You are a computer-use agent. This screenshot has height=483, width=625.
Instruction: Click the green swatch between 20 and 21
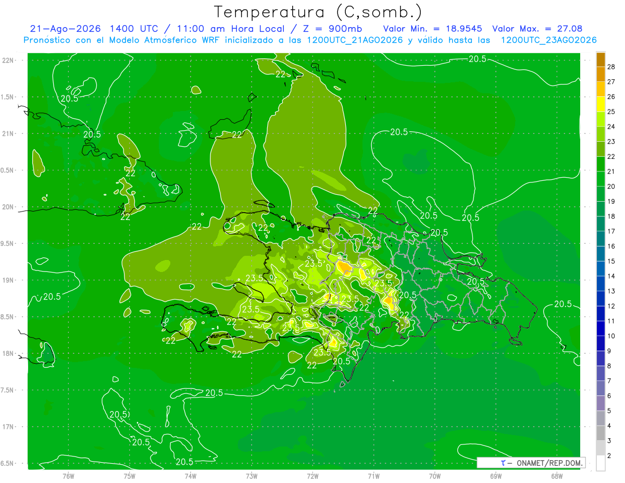pyautogui.click(x=601, y=179)
